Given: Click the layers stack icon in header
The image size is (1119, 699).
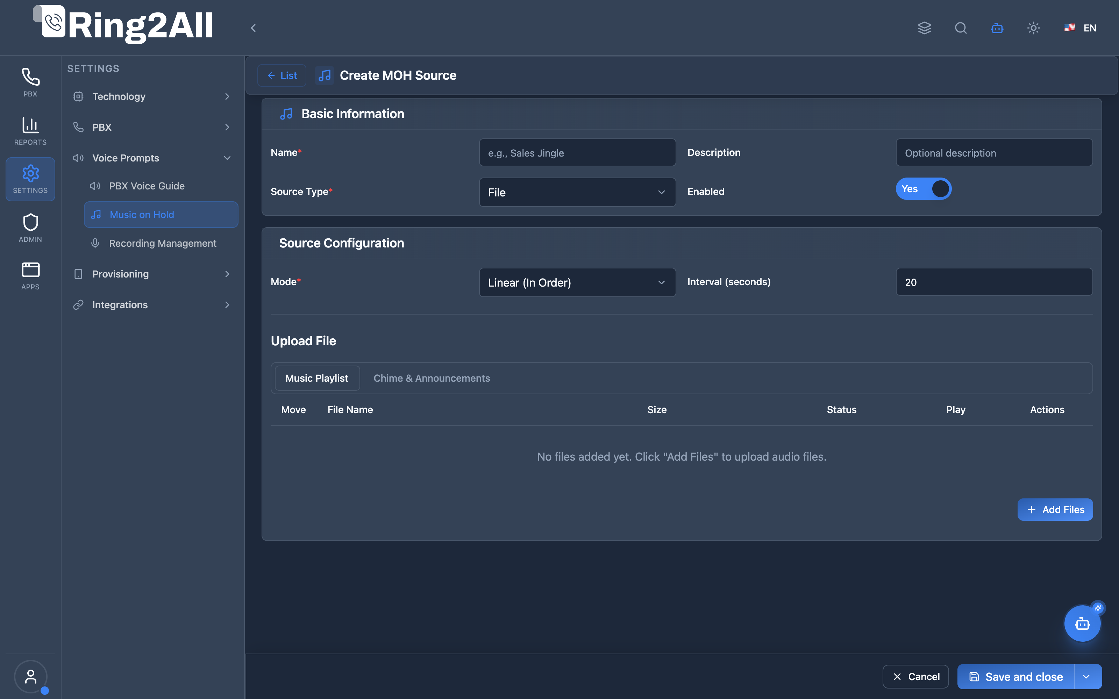Looking at the screenshot, I should tap(924, 28).
